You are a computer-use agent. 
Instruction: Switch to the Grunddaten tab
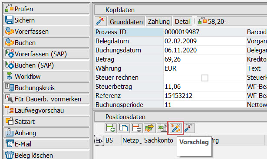pyautogui.click(x=126, y=22)
